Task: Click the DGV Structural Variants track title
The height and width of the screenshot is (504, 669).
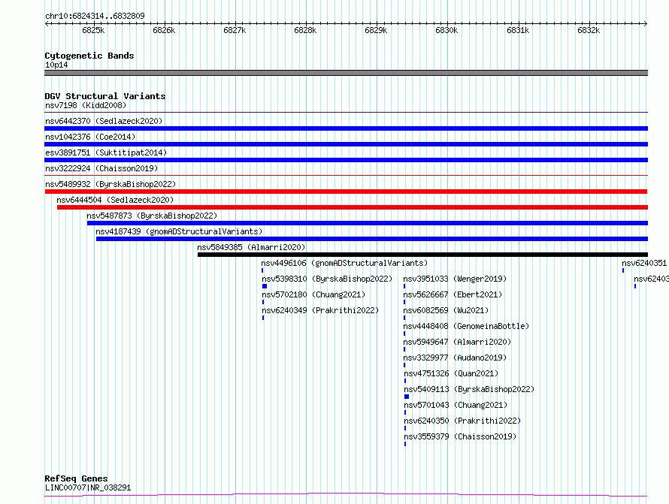Action: [x=105, y=96]
